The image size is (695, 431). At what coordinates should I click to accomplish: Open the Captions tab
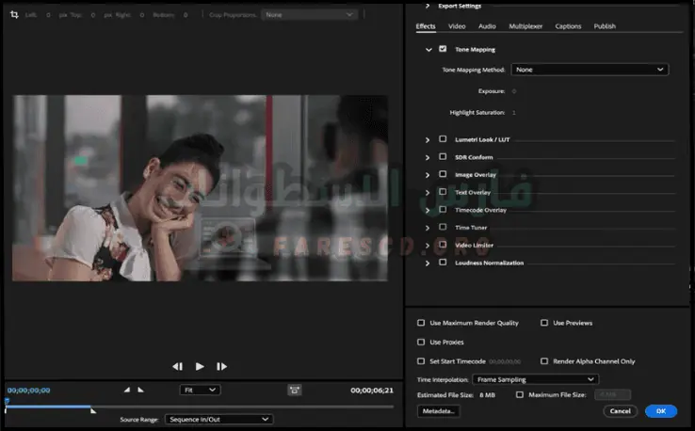click(568, 26)
